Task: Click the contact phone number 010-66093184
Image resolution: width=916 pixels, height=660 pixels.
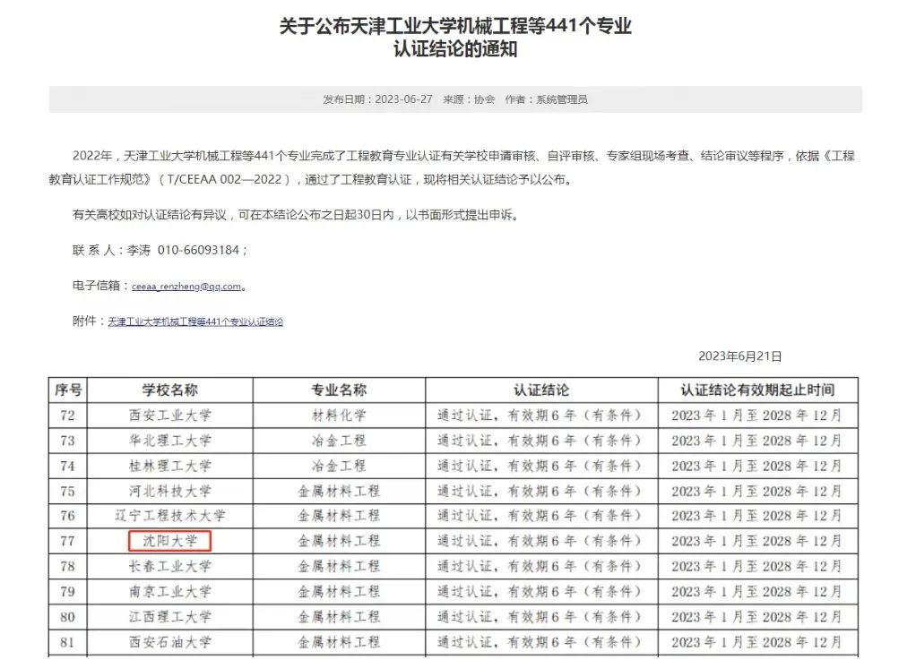Action: 199,251
